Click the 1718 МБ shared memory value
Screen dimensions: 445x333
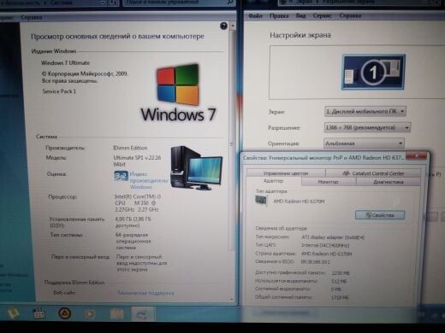pos(340,297)
